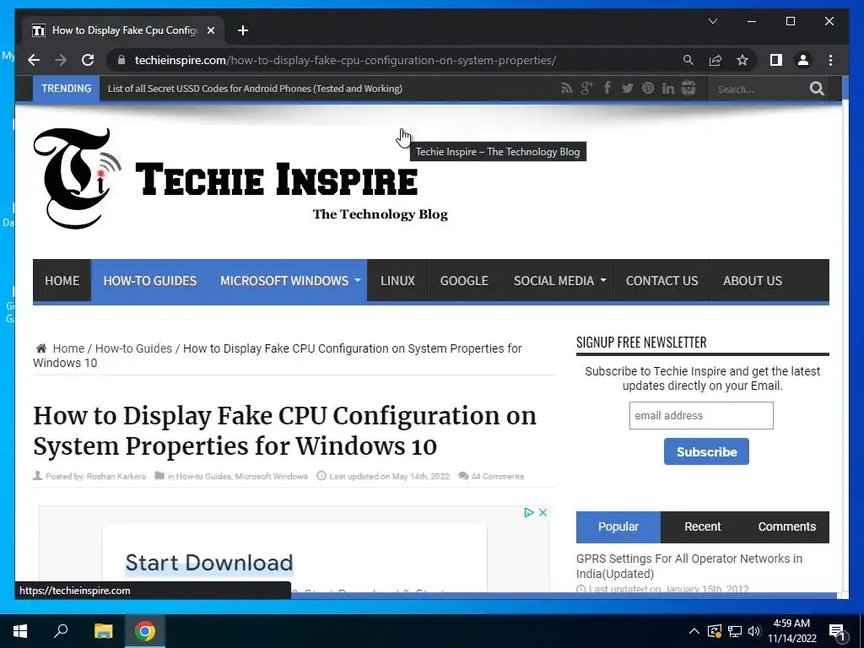Close the 'How to Display Fake Cpu' tab
Viewport: 864px width, 648px height.
pyautogui.click(x=210, y=30)
